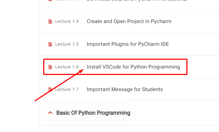219x132 pixels.
Task: Click the 'Lecture 1.4' label
Action: coord(67,21)
